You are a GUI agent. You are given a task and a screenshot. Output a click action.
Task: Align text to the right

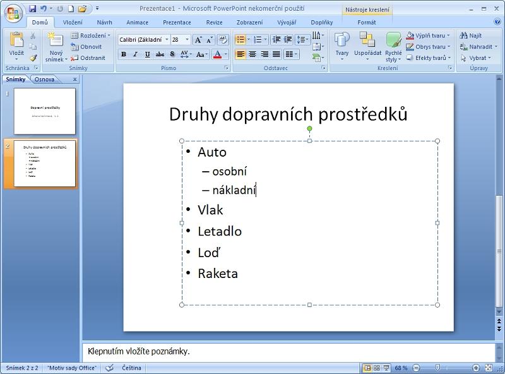[x=264, y=54]
